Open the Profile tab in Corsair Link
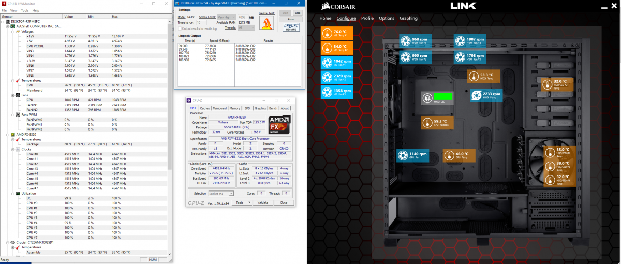The image size is (621, 264). click(x=367, y=18)
